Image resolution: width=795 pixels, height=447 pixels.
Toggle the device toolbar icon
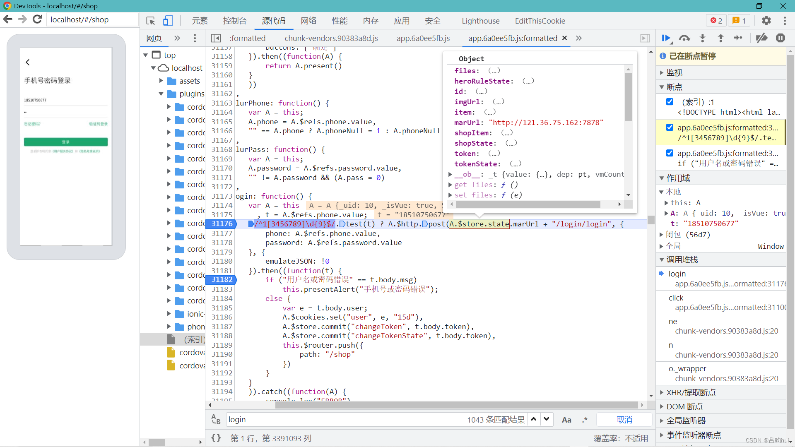pos(168,21)
